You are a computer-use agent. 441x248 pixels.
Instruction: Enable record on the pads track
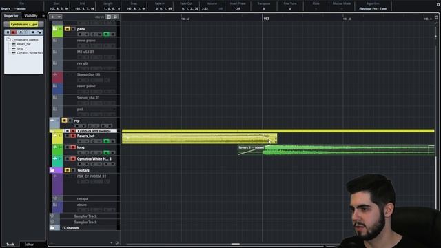coord(80,34)
